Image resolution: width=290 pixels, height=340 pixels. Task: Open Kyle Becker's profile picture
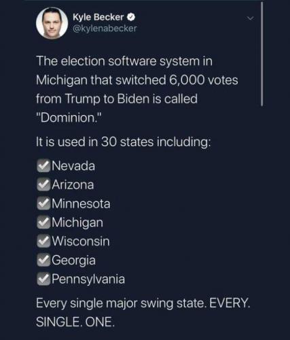point(52,23)
